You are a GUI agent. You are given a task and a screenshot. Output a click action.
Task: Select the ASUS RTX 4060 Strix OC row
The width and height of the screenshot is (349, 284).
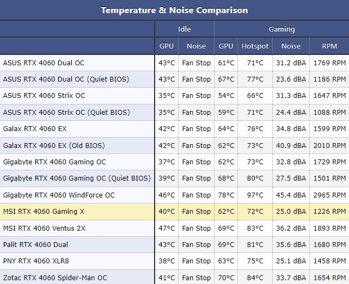pos(44,96)
